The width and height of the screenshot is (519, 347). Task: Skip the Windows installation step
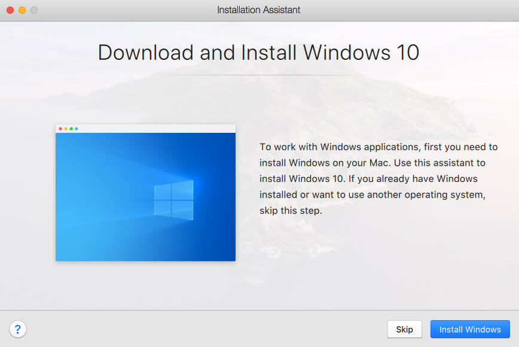click(x=404, y=329)
